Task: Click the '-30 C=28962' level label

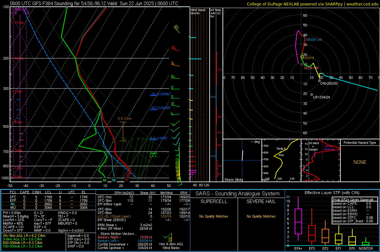Action: coord(160,94)
